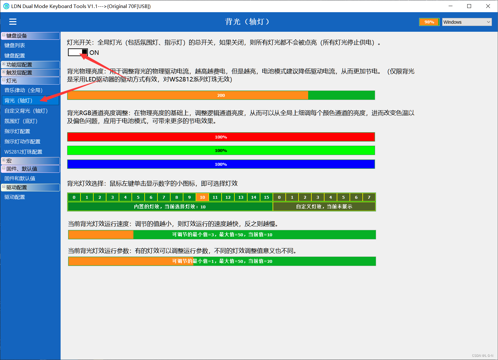
Task: Select built-in light effect 1
Action: tap(87, 197)
